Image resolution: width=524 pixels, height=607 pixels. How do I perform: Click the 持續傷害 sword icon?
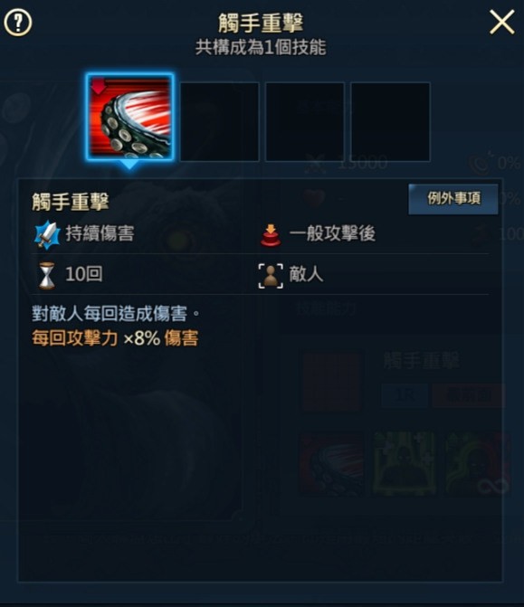[x=47, y=234]
